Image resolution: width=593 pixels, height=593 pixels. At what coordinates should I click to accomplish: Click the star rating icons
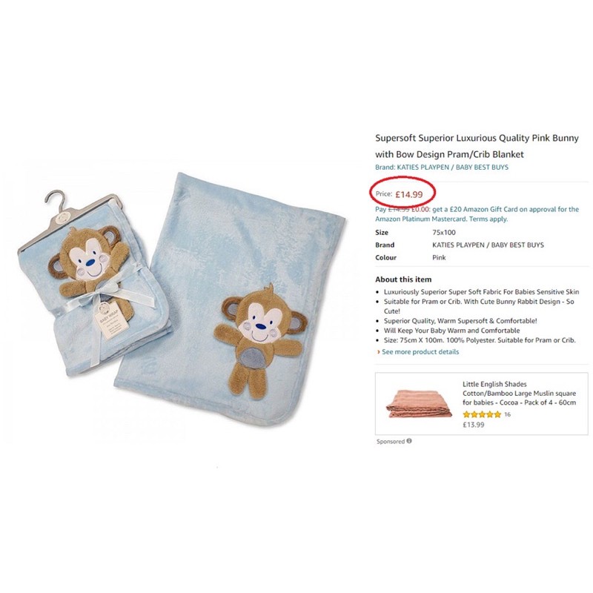pos(482,414)
